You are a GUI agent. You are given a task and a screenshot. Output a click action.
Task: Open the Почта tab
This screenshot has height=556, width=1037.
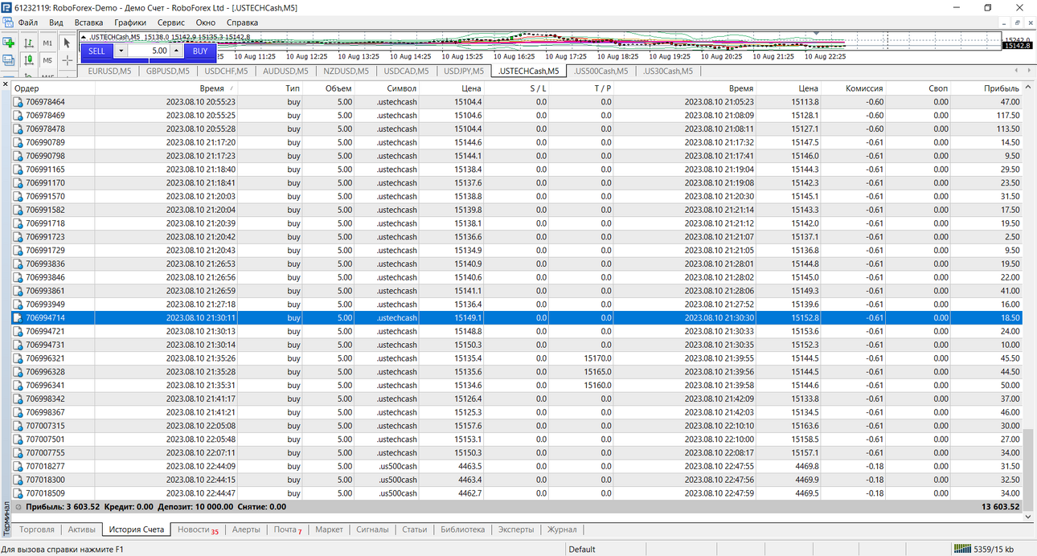point(288,529)
